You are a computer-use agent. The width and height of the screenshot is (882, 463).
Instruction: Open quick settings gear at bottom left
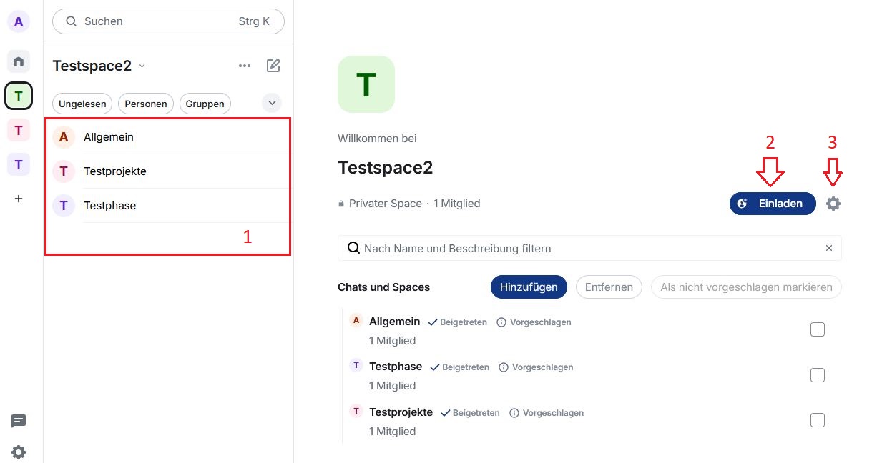19,452
